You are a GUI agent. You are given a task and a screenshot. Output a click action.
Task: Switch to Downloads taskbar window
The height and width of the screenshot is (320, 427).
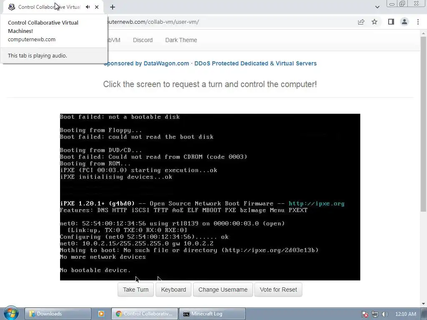pos(58,314)
